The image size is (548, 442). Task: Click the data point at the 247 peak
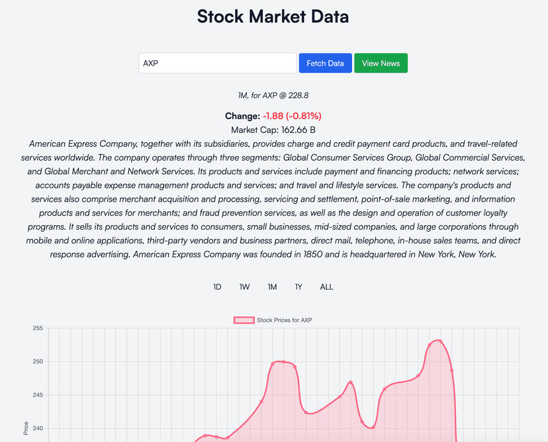pos(350,382)
